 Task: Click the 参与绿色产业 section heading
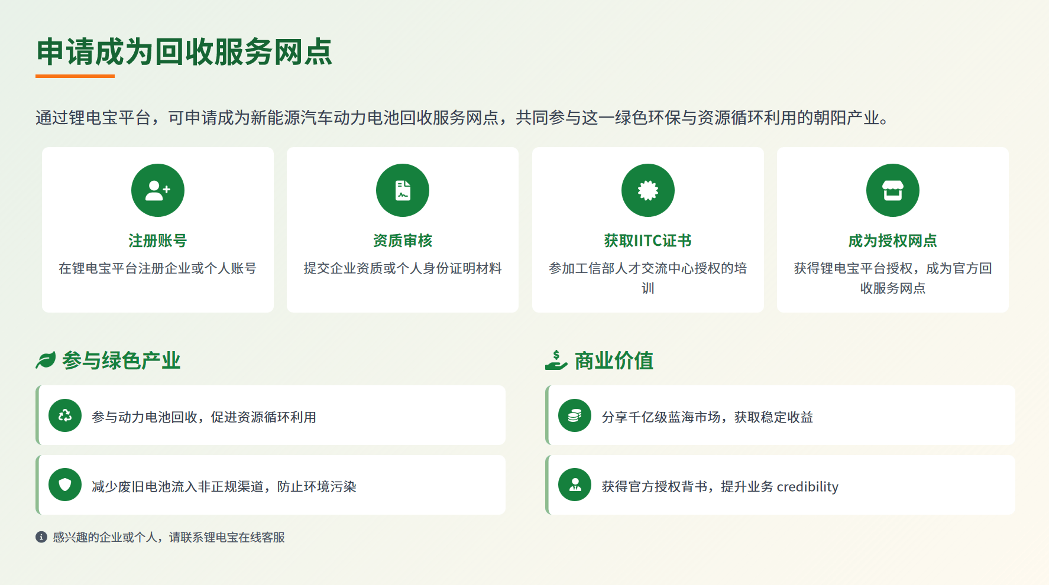point(121,360)
